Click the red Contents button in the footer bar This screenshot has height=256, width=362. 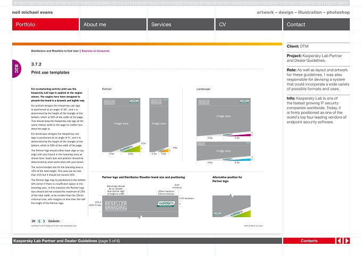coord(309,241)
